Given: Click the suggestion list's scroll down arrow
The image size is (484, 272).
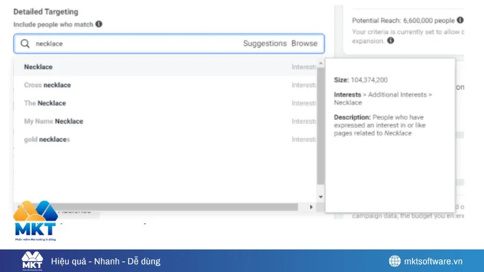Looking at the screenshot, I should [x=321, y=197].
